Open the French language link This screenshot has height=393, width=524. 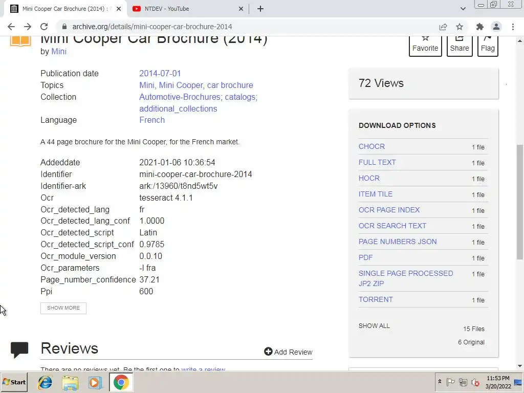pyautogui.click(x=152, y=120)
